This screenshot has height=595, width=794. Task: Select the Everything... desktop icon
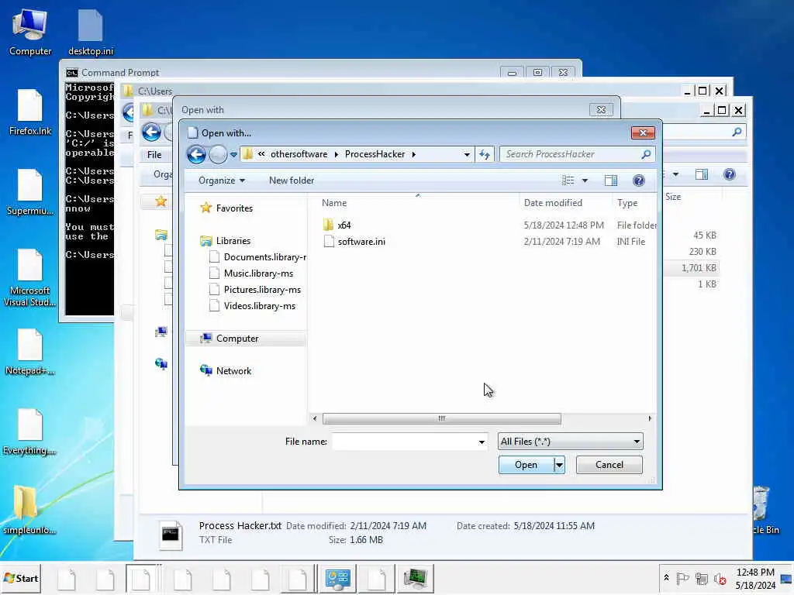(30, 432)
